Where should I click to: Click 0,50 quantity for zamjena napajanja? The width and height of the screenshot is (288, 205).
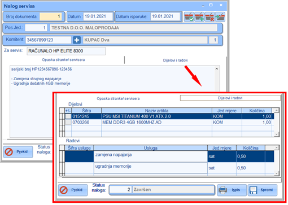coord(251,156)
